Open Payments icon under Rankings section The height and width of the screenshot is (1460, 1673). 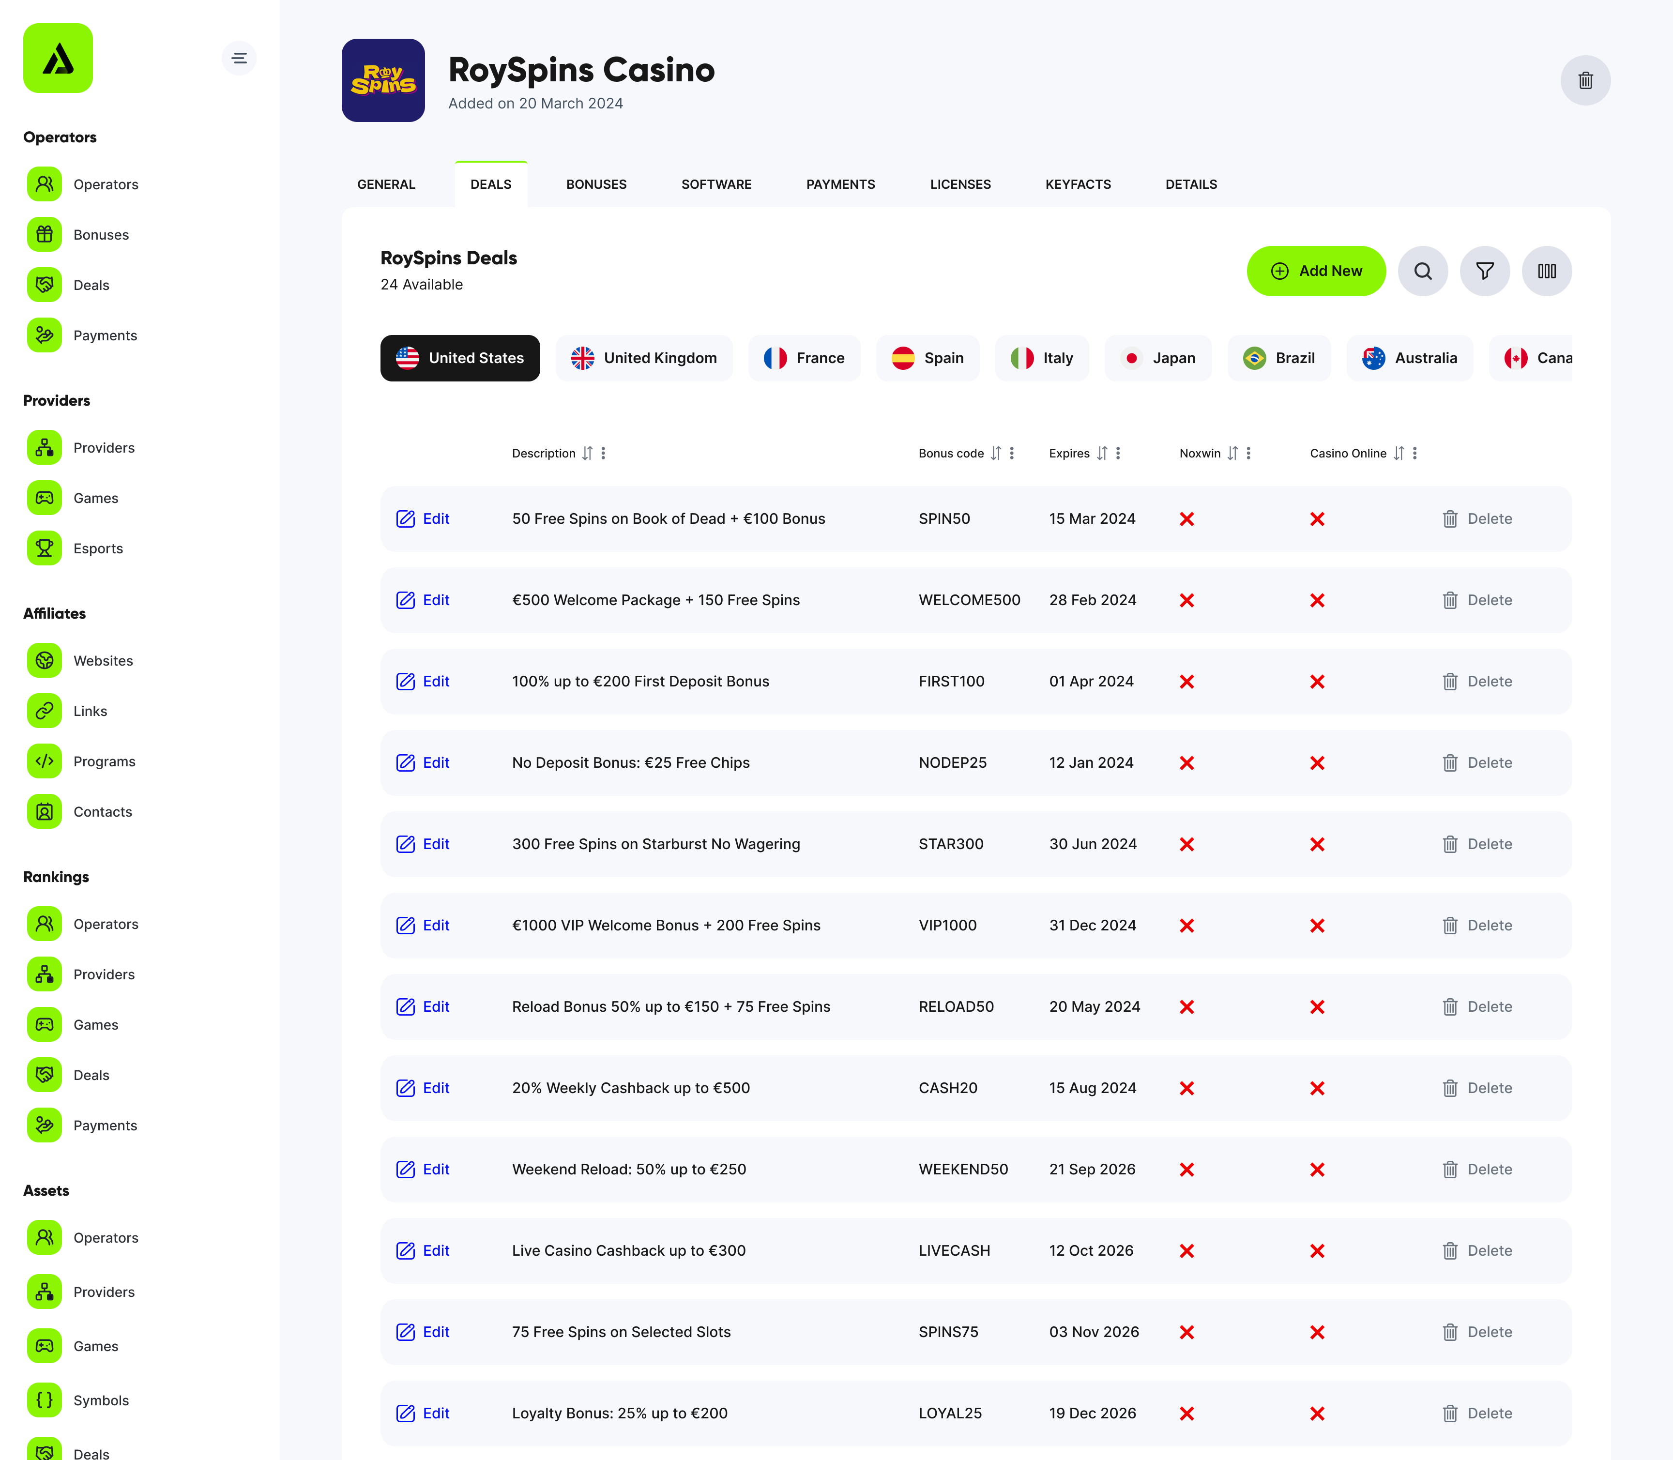click(44, 1125)
